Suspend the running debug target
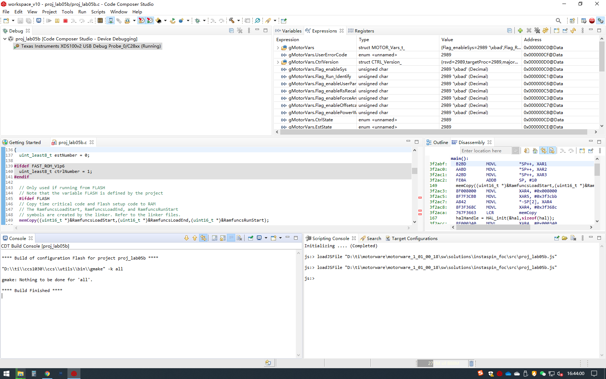The width and height of the screenshot is (606, 379). (x=57, y=21)
